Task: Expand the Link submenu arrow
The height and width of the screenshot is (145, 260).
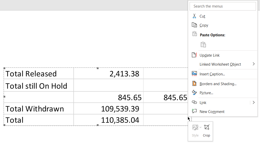Action: click(x=253, y=102)
